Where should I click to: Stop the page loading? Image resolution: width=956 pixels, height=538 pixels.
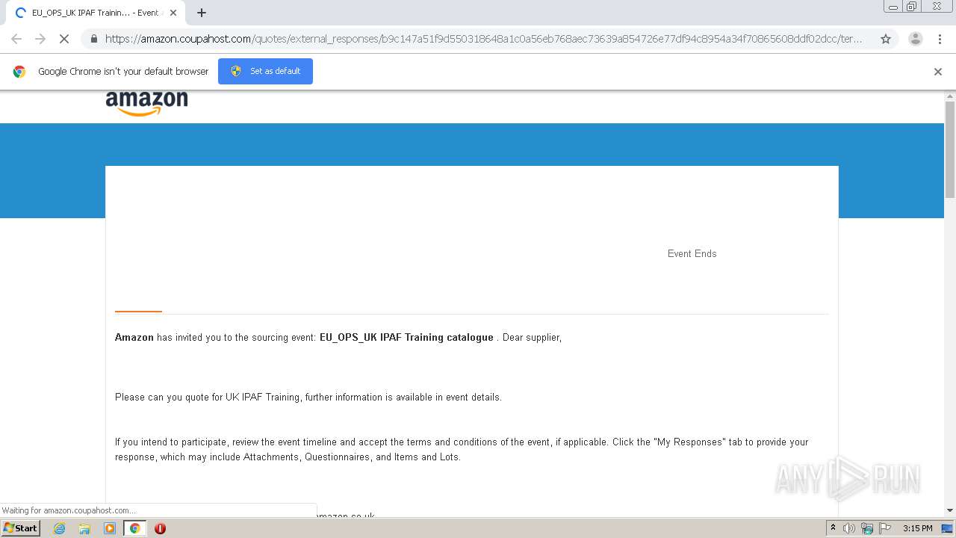tap(64, 39)
